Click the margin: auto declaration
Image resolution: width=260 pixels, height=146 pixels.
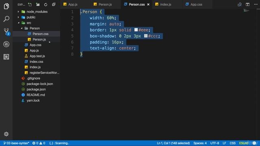[x=106, y=24]
